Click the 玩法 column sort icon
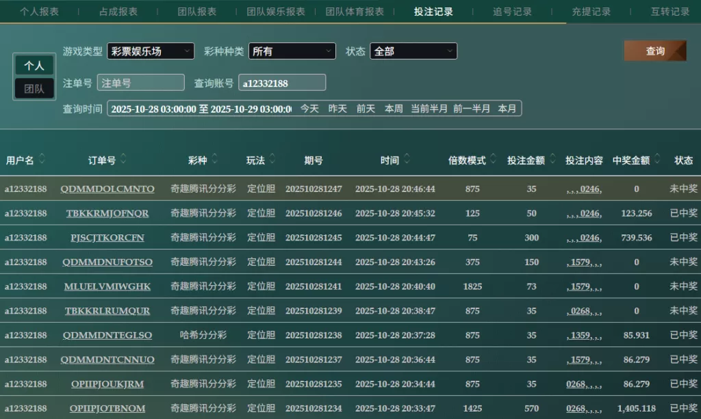 [x=272, y=159]
